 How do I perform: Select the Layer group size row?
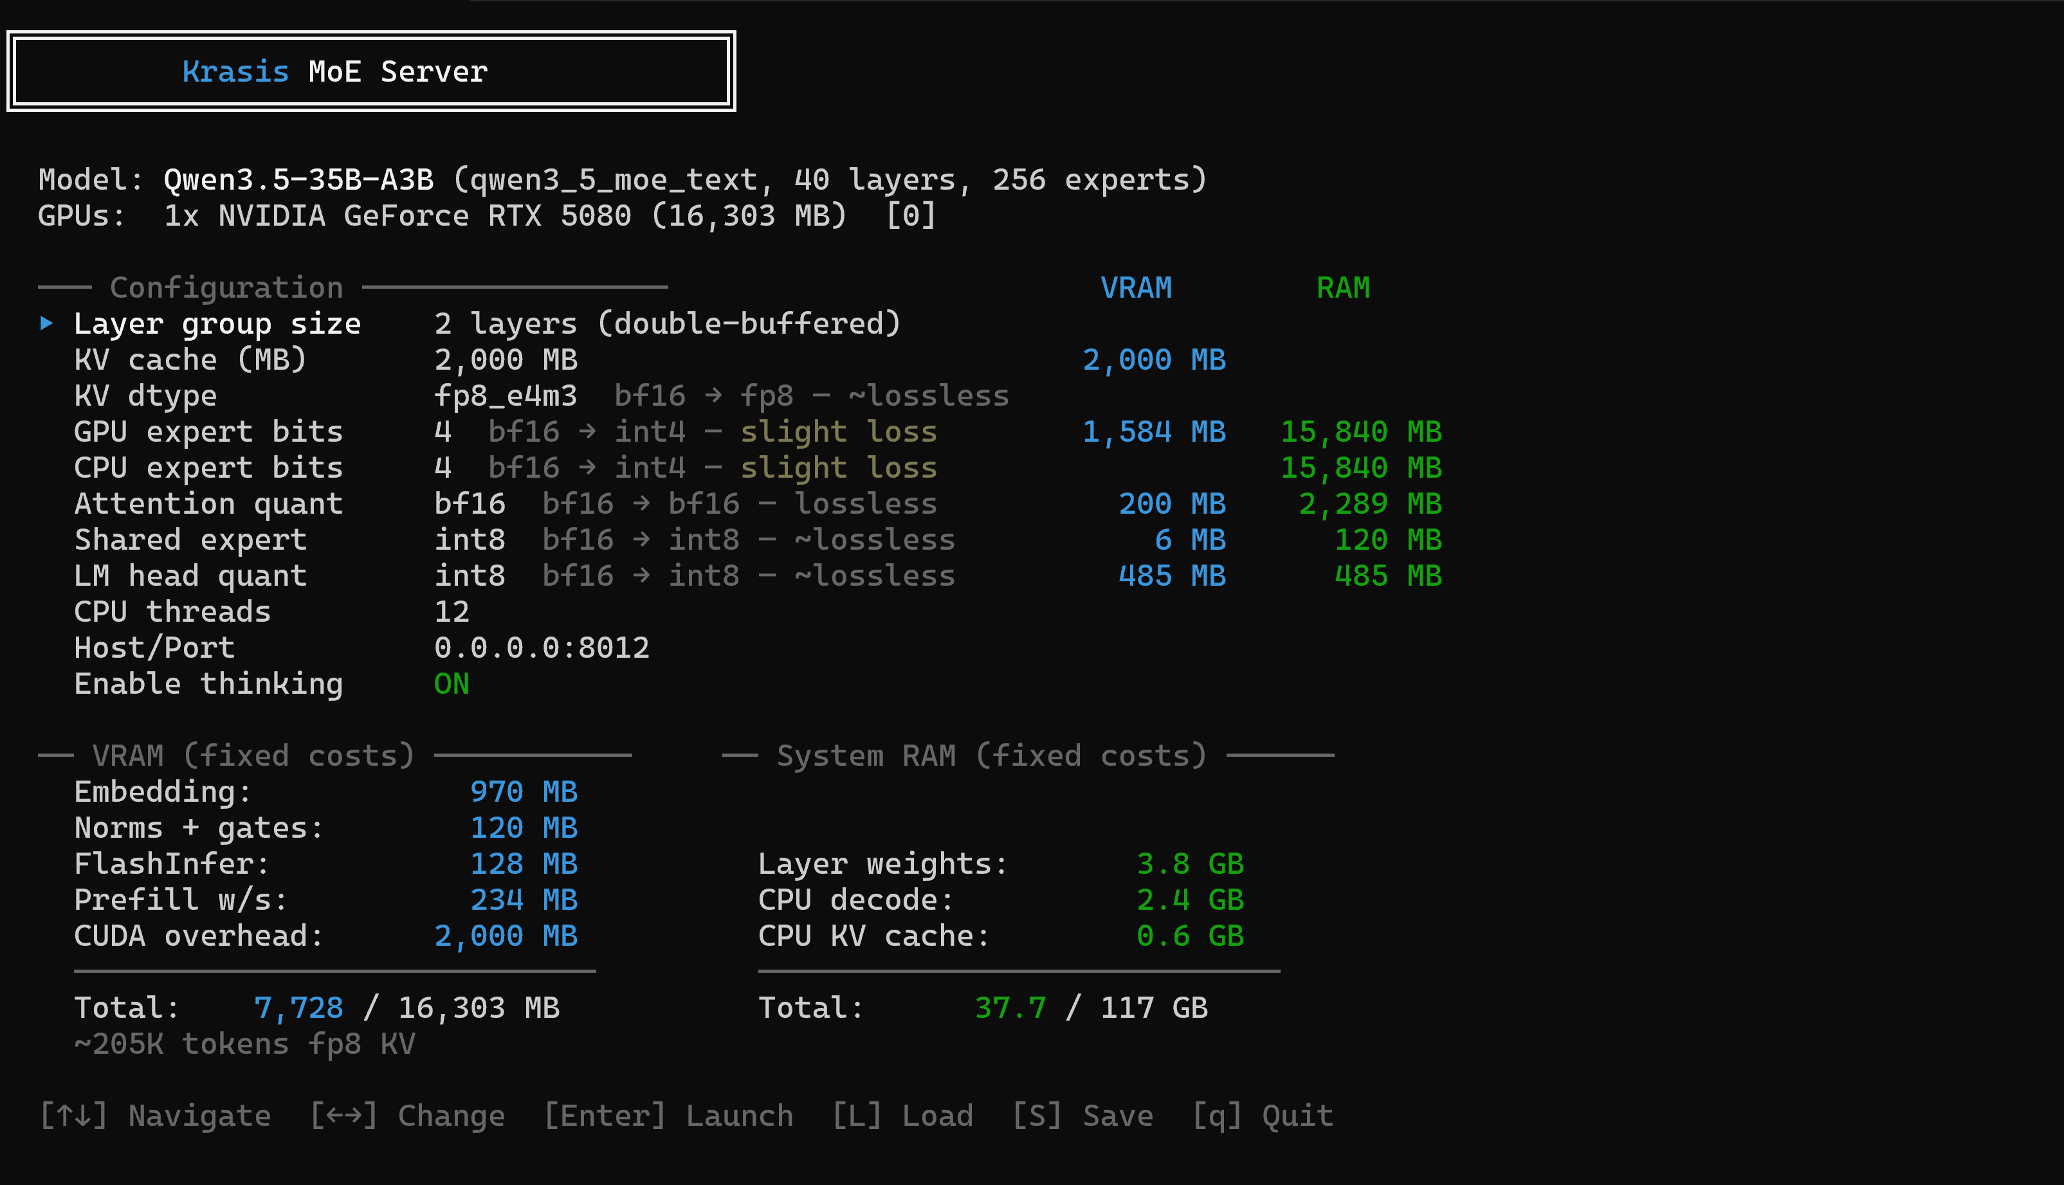(217, 324)
